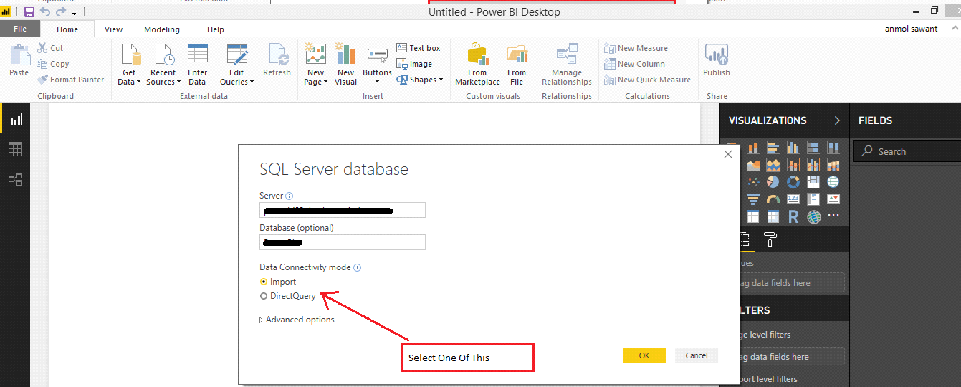Select the R script visual
Image resolution: width=961 pixels, height=387 pixels.
(x=793, y=216)
